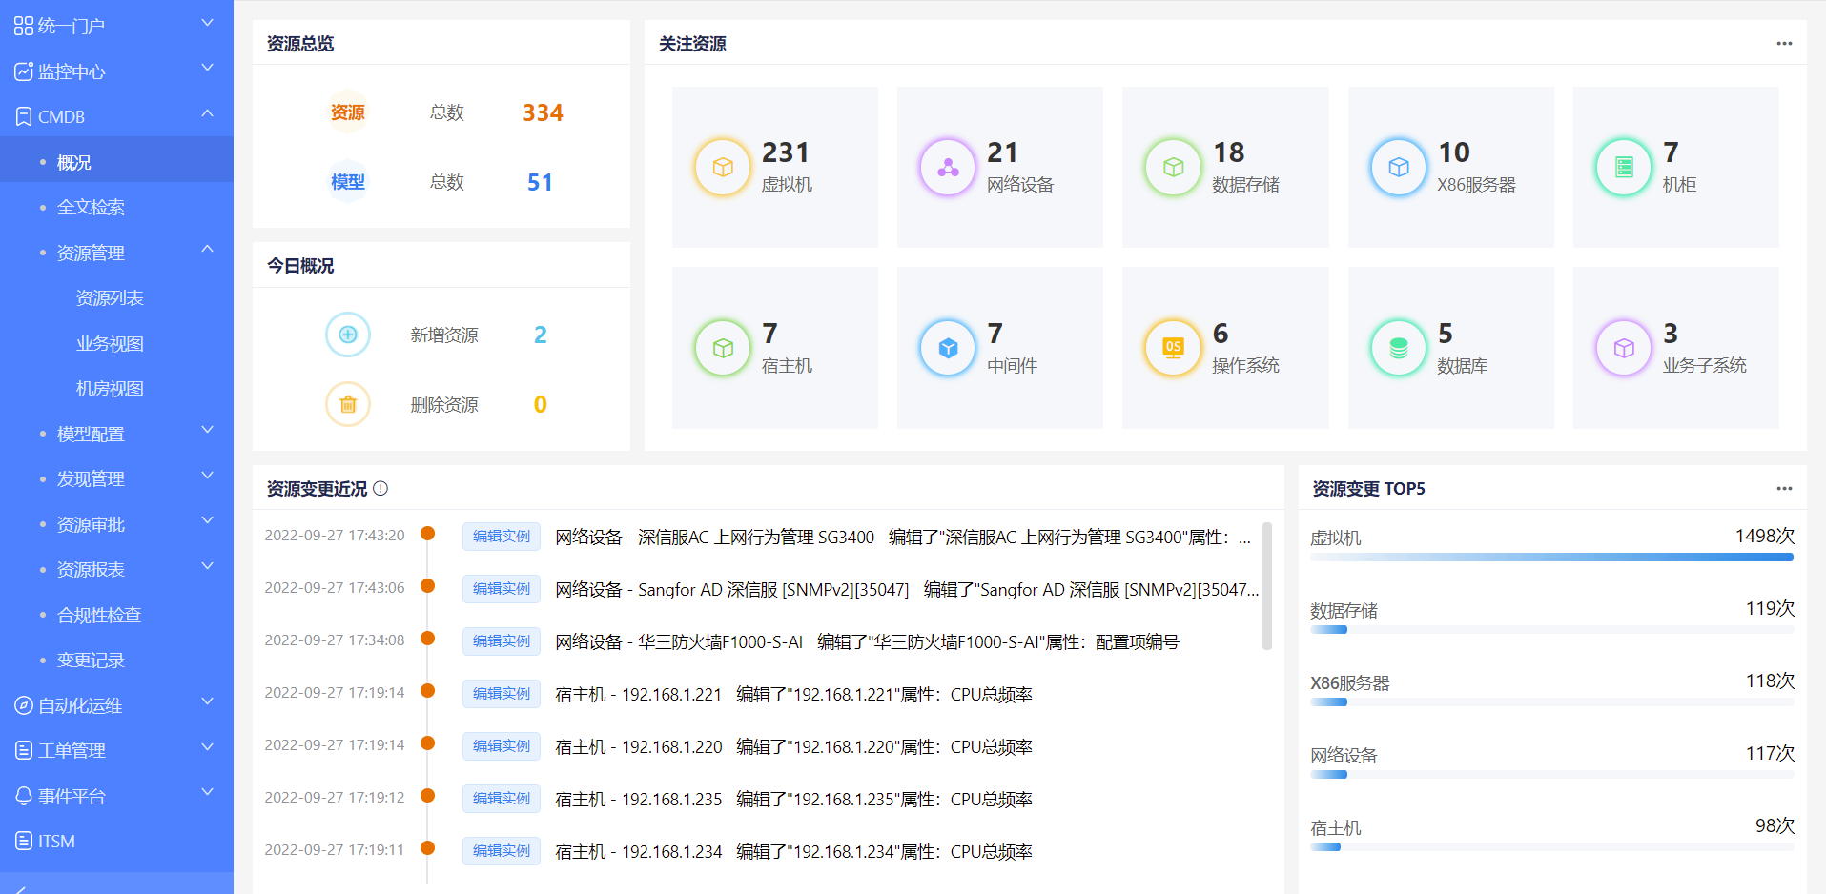Viewport: 1826px width, 894px height.
Task: Click the 机柜 cabinet icon
Action: tap(1624, 168)
